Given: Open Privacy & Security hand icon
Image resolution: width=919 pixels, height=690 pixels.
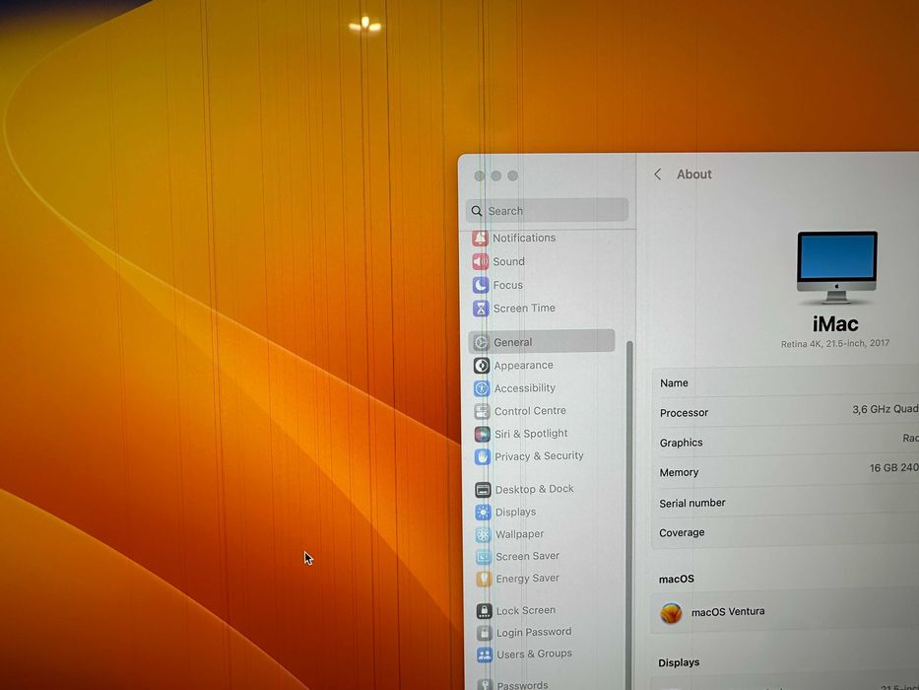Looking at the screenshot, I should click(483, 456).
